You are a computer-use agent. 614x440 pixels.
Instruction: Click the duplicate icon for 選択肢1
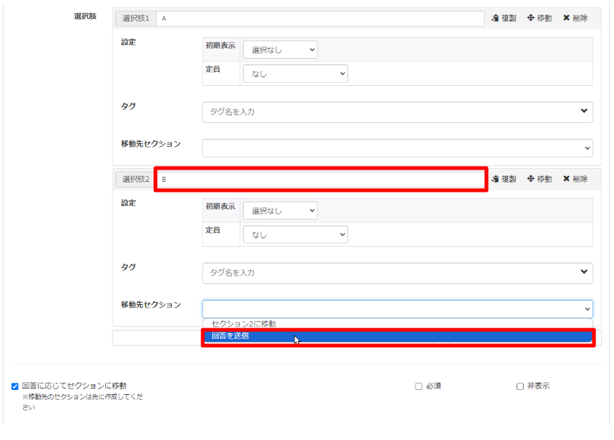(495, 18)
